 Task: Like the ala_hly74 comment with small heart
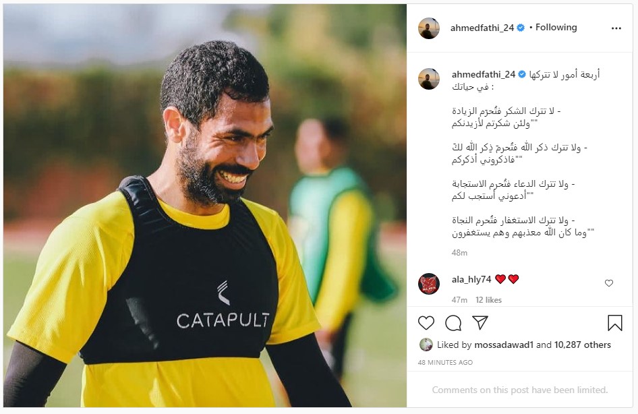609,283
